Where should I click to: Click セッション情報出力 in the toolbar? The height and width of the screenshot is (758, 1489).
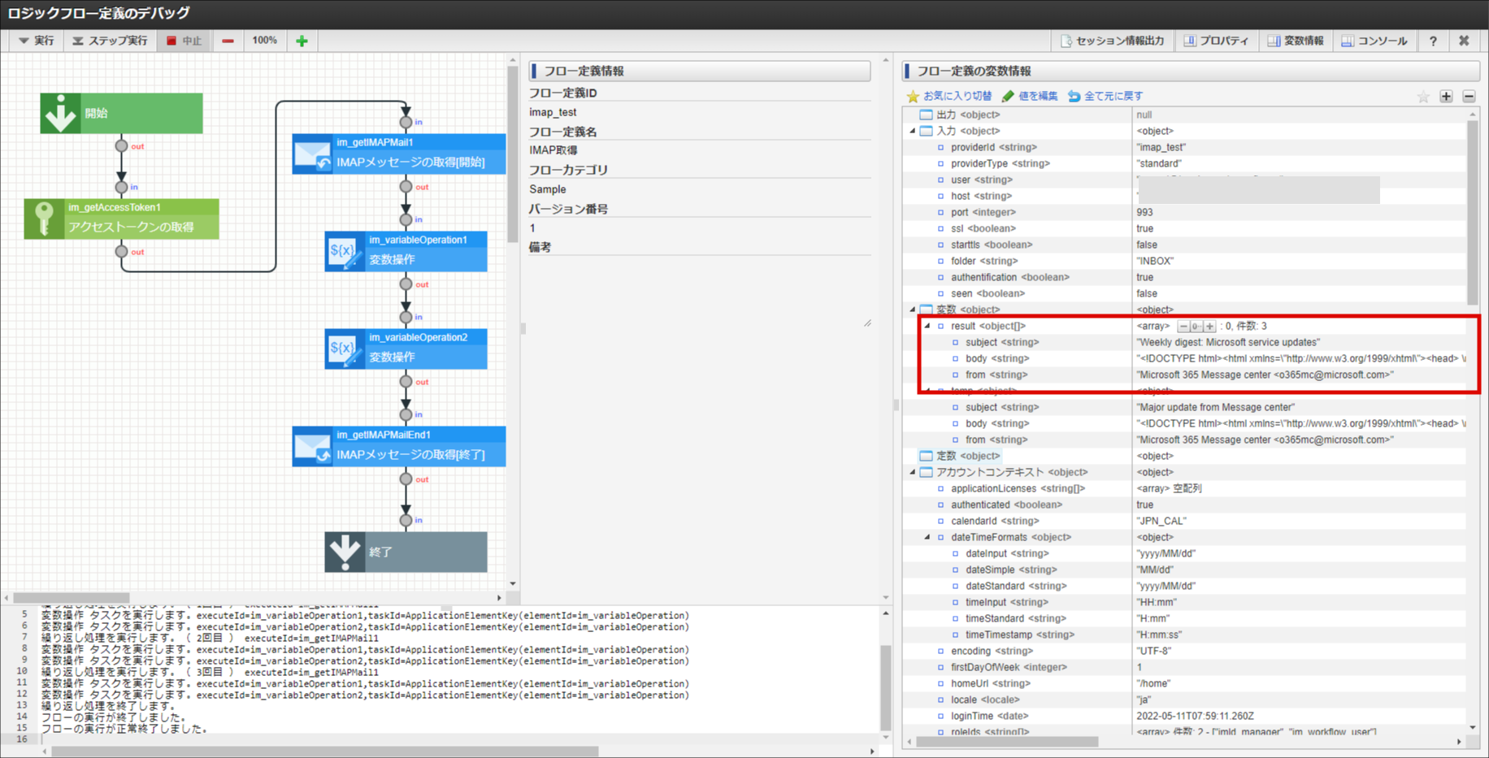(x=1112, y=41)
